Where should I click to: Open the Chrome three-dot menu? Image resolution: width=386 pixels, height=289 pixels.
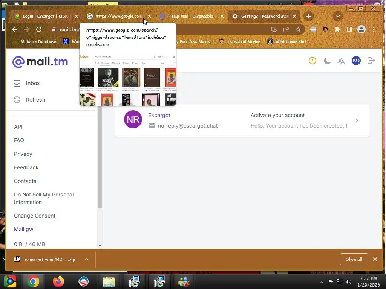[374, 29]
